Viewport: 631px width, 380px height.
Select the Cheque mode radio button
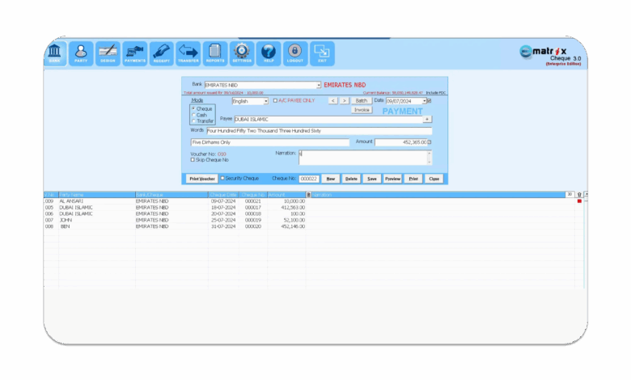[x=193, y=108]
